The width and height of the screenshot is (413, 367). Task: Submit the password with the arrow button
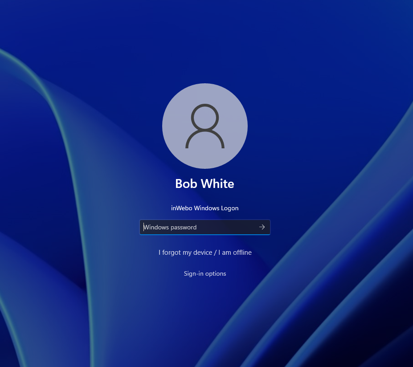[262, 227]
